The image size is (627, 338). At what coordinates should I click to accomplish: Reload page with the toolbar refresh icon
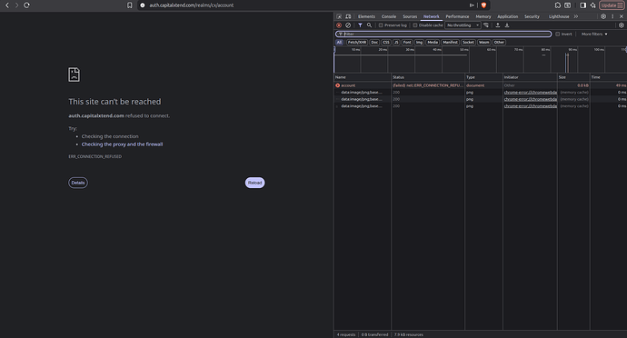26,5
